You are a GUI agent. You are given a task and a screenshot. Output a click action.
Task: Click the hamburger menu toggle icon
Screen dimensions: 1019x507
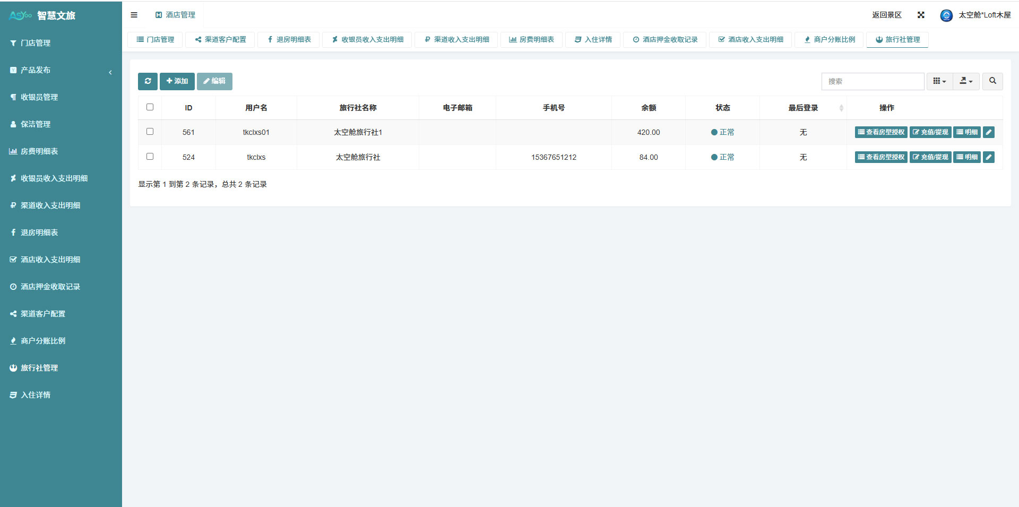[x=134, y=15]
